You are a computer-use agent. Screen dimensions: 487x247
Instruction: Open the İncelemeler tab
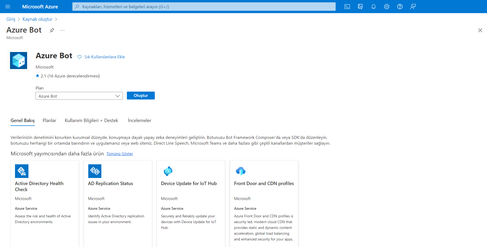point(140,120)
